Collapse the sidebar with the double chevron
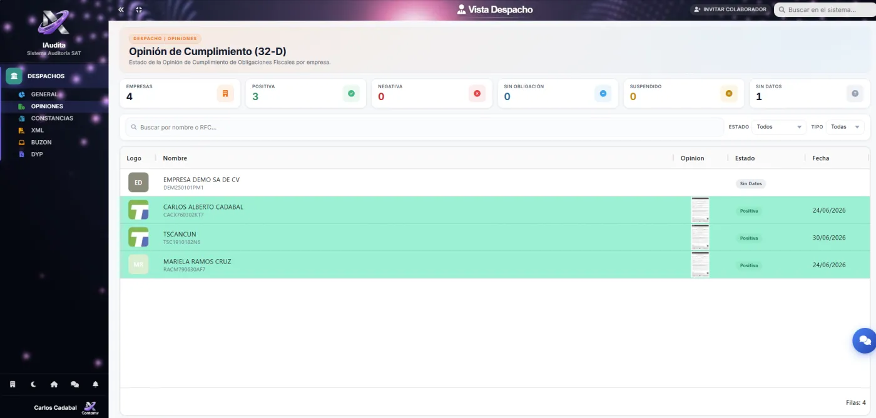876x418 pixels. (121, 9)
